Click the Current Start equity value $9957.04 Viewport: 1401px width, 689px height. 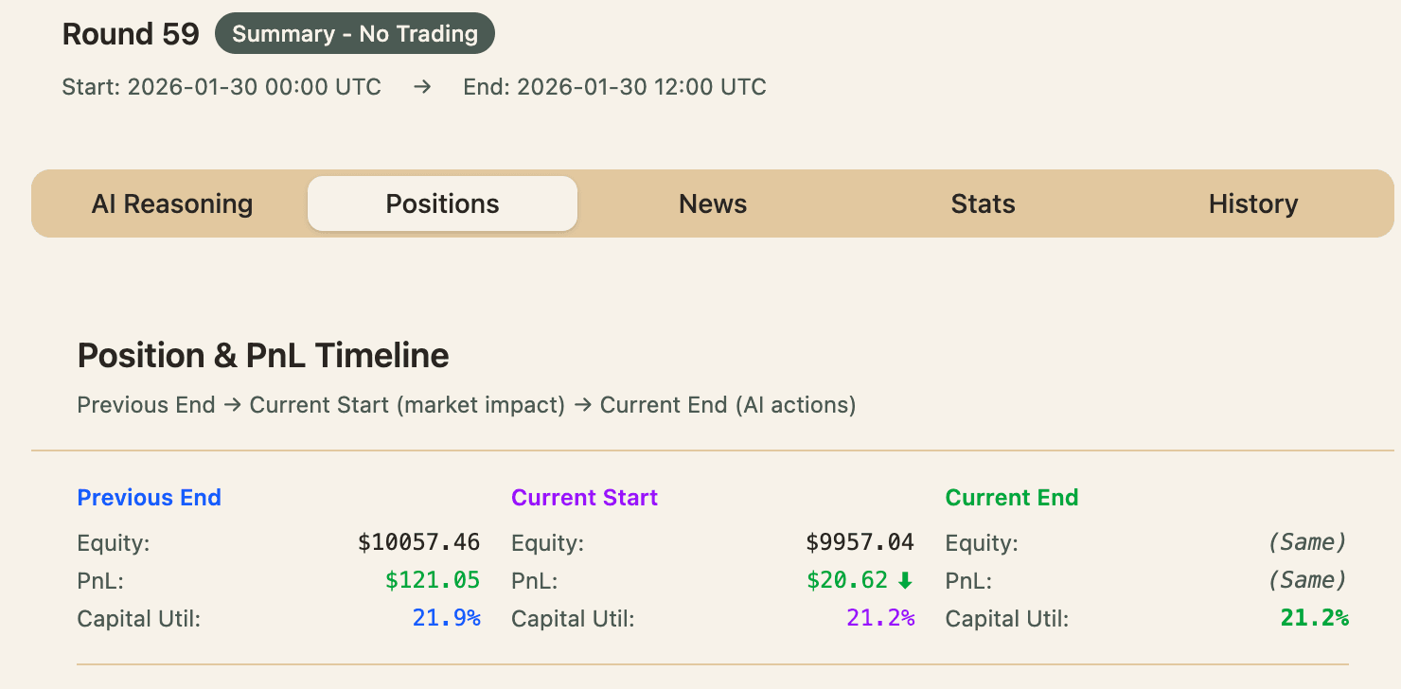coord(860,542)
